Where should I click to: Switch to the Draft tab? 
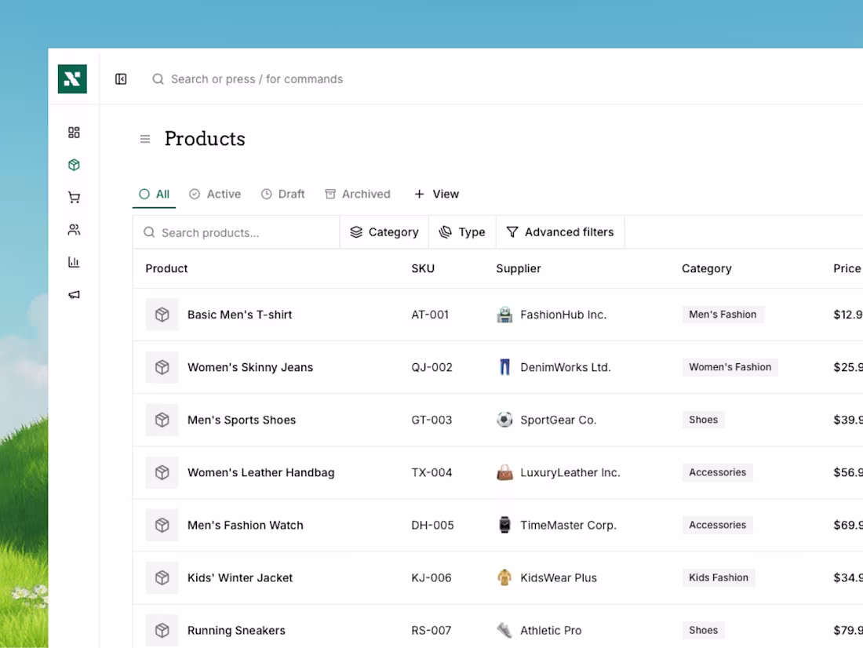tap(282, 194)
